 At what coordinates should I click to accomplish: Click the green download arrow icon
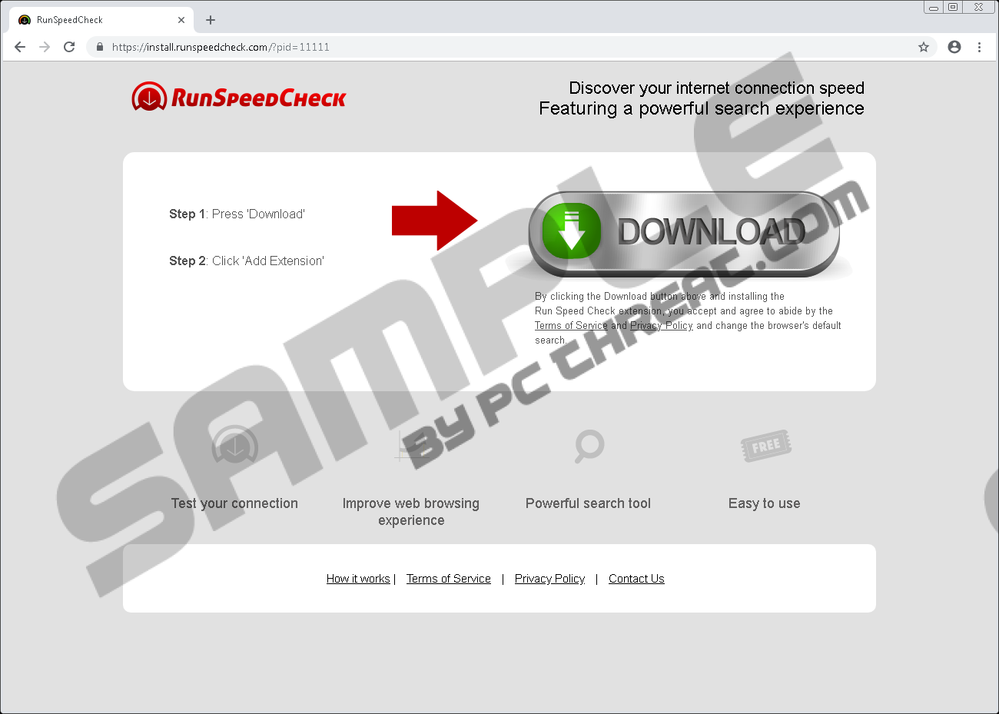click(x=571, y=231)
